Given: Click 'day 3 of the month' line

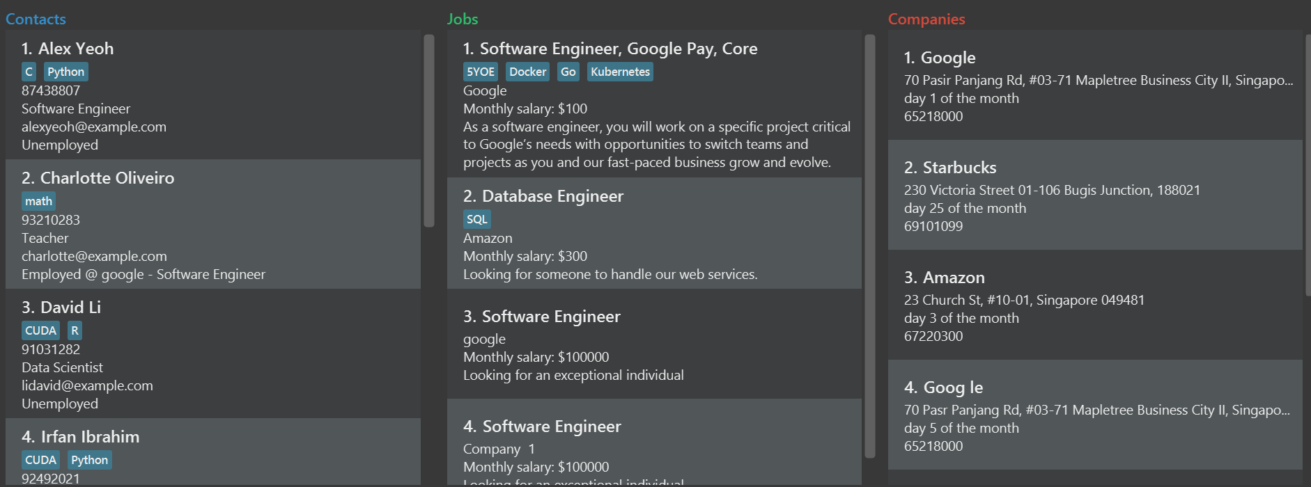Looking at the screenshot, I should pyautogui.click(x=961, y=318).
